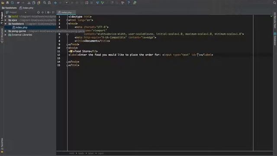
Task: Collapse the head tag fold marker
Action: point(68,23)
